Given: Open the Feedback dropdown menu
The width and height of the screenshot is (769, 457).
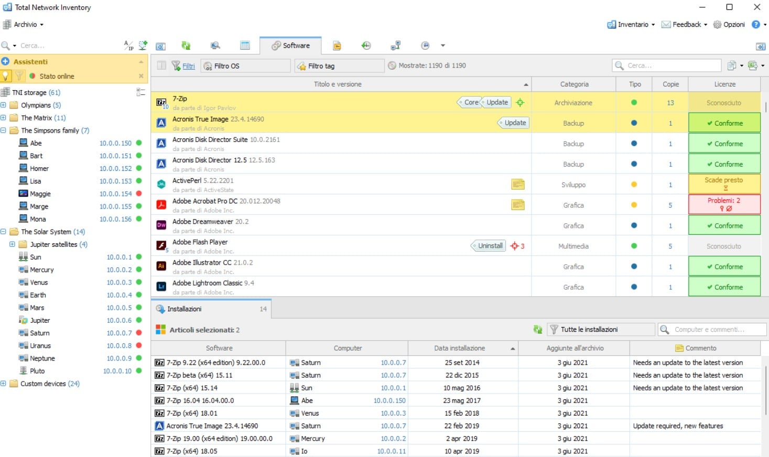Looking at the screenshot, I should coord(684,25).
